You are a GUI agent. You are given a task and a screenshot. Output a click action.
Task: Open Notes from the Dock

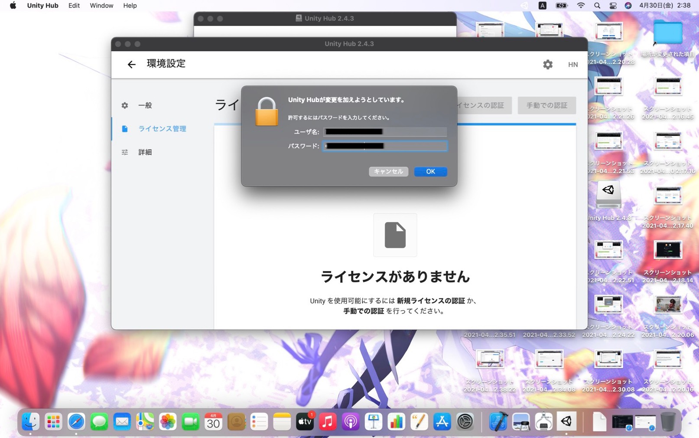point(282,421)
